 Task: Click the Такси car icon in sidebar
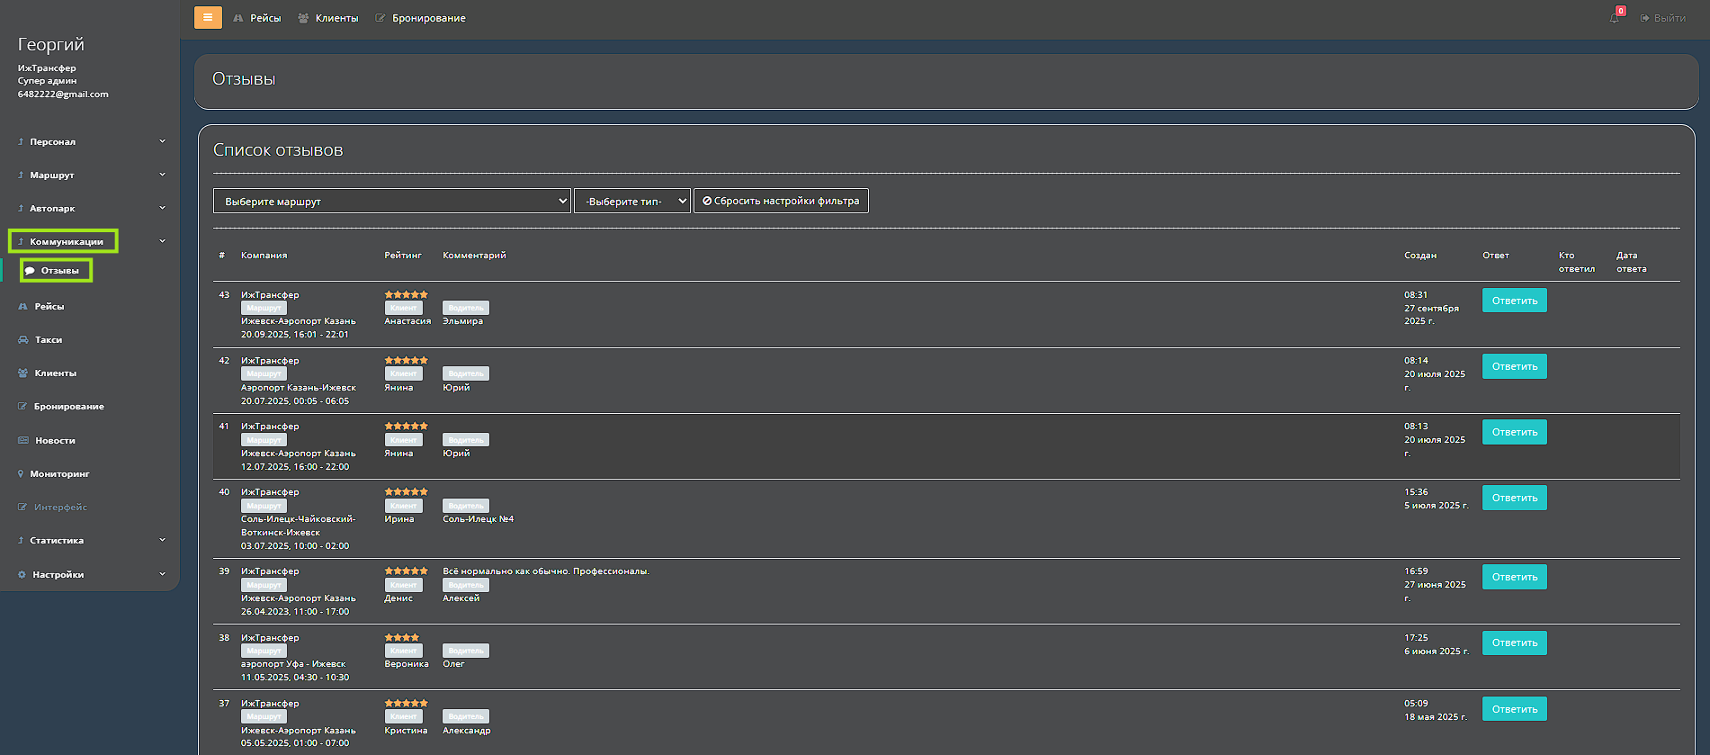pos(23,340)
